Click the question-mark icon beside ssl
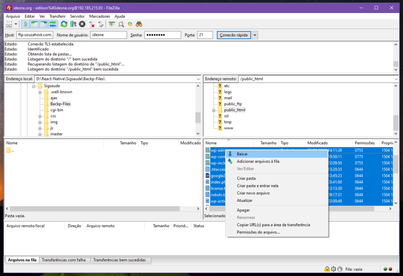This screenshot has width=403, height=276. (220, 116)
